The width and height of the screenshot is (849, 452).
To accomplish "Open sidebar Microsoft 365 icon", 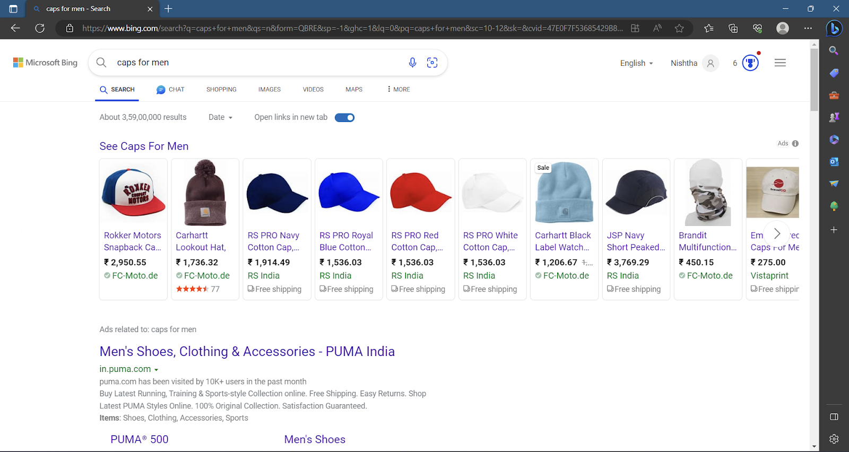I will 834,140.
